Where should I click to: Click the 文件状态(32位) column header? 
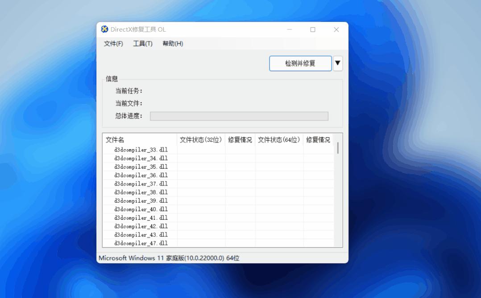coord(201,140)
